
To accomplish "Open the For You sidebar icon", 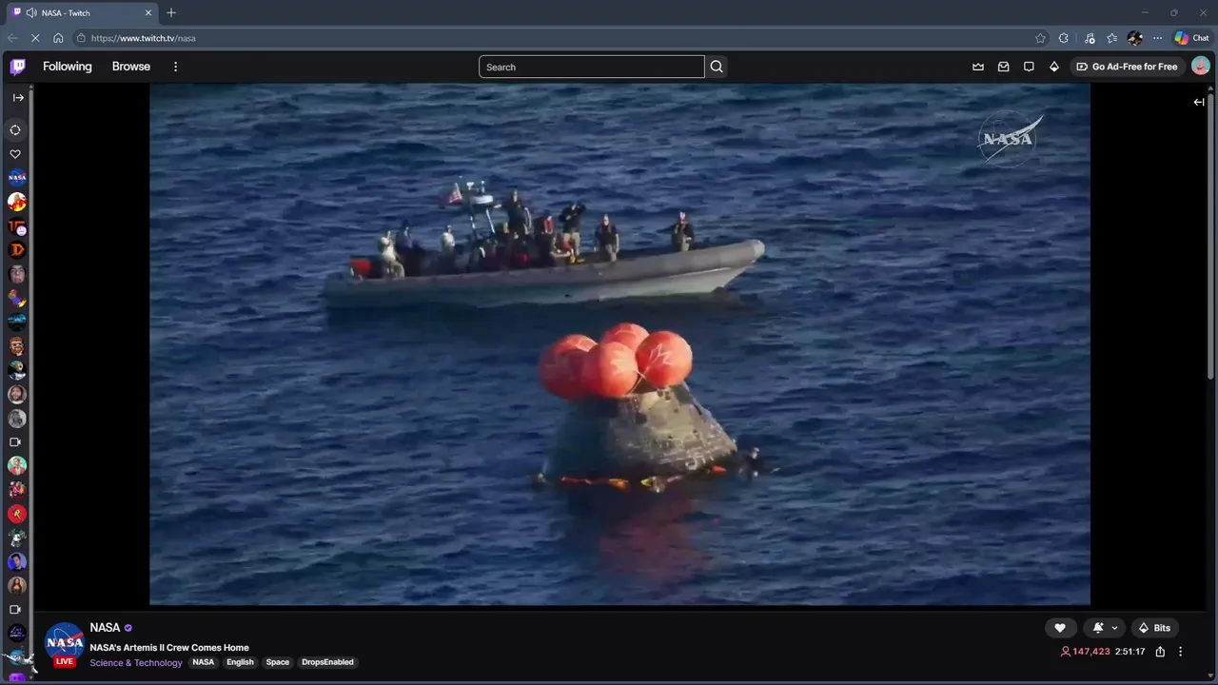I will [x=15, y=129].
